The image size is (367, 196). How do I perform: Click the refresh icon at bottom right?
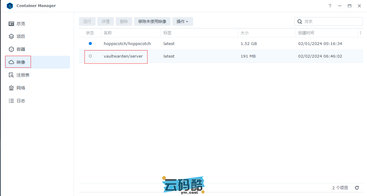357,188
